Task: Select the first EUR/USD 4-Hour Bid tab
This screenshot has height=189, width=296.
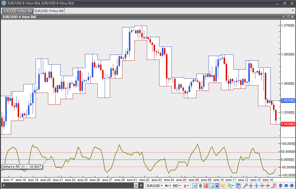Action: coord(17,11)
